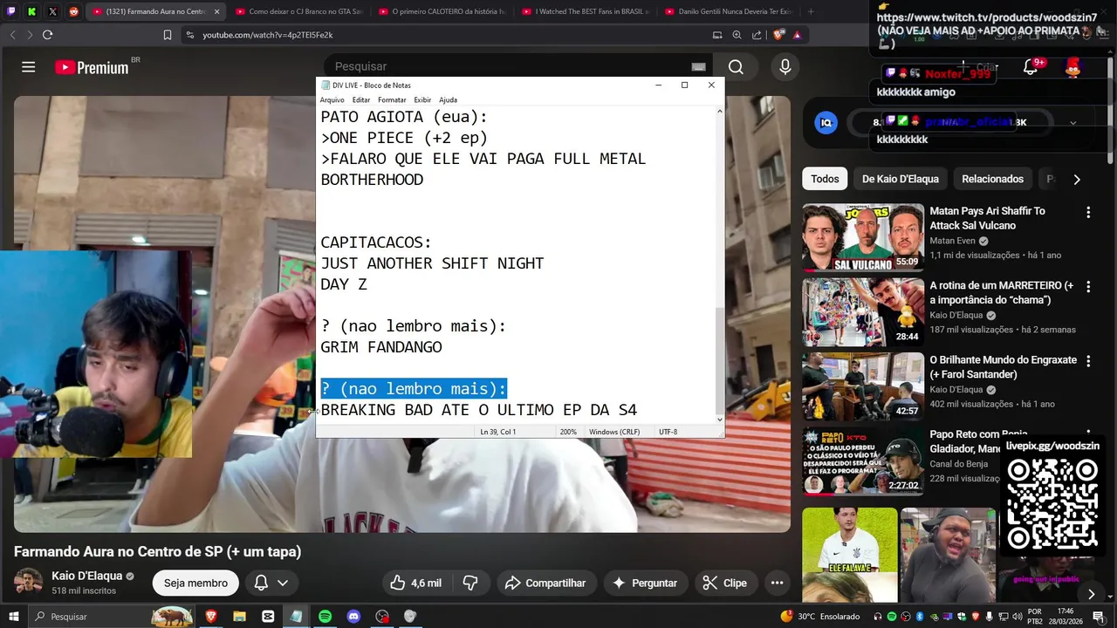Open more options for A rotina de um MARRETEIRO video
1117x628 pixels.
(x=1088, y=286)
